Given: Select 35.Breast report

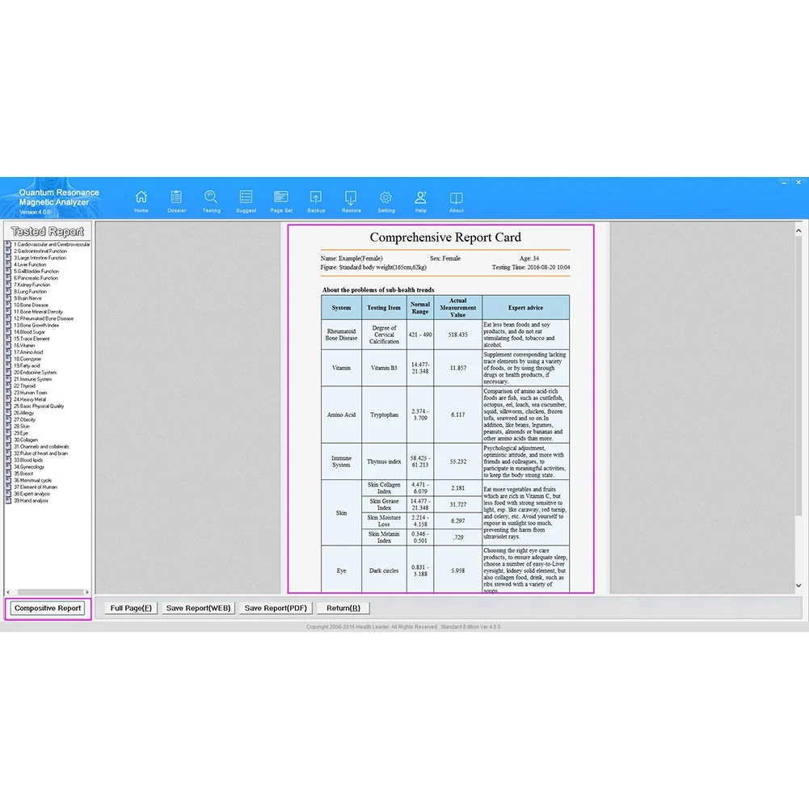Looking at the screenshot, I should [x=23, y=473].
